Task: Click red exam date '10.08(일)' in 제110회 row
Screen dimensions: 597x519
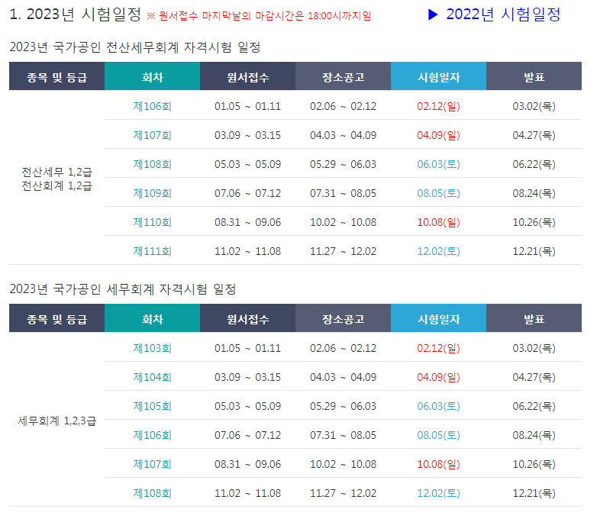Action: tap(439, 222)
